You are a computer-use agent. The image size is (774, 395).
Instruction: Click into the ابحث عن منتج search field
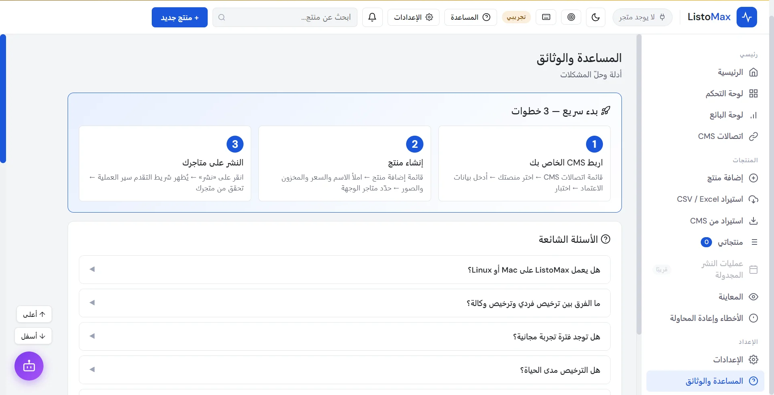pyautogui.click(x=285, y=17)
